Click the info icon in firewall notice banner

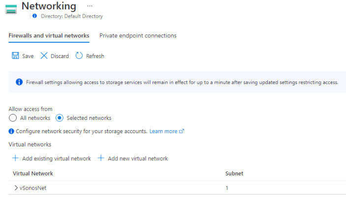19,82
